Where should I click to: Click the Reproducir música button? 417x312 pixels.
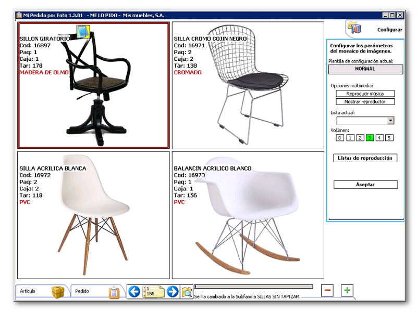click(x=365, y=94)
